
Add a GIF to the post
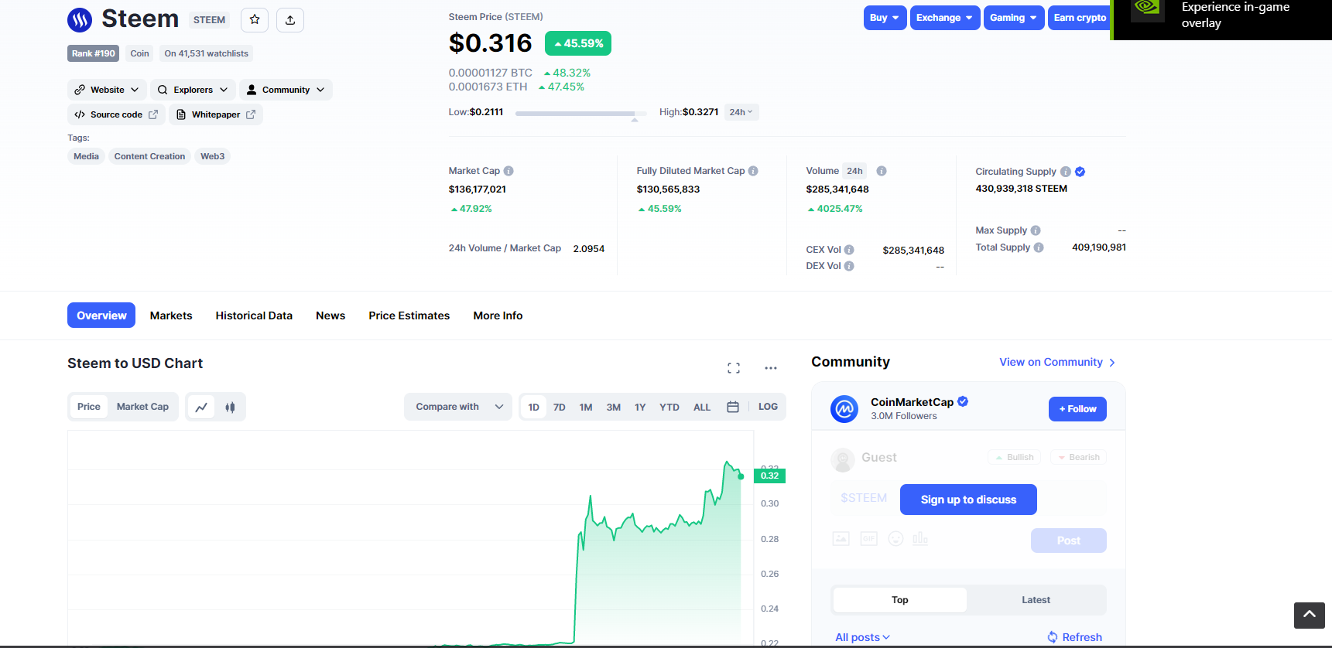point(869,539)
